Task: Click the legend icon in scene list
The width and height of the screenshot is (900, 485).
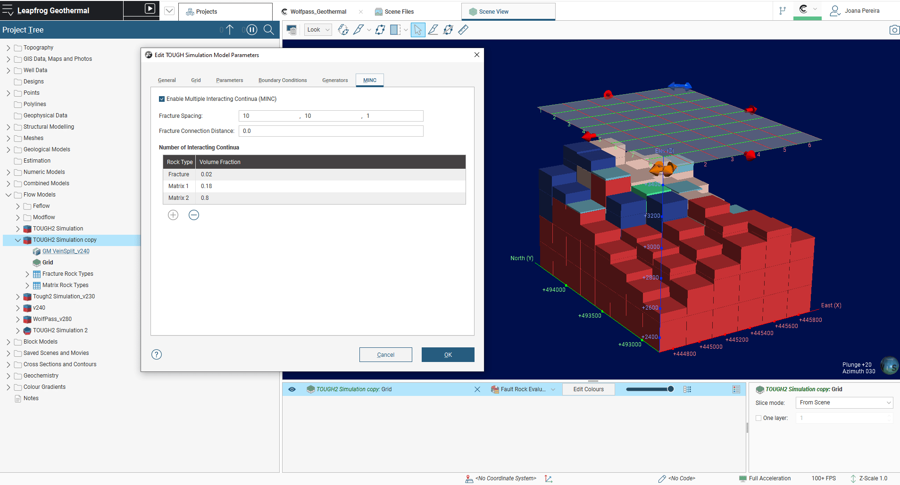Action: tap(736, 389)
